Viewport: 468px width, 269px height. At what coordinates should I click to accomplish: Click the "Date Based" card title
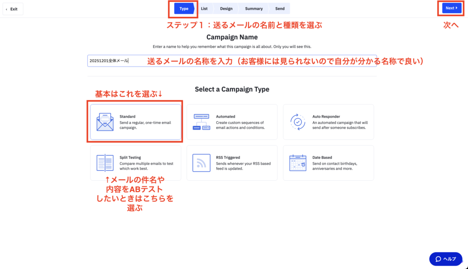pos(322,157)
